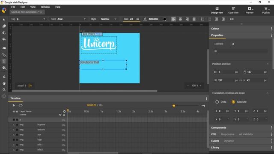274x154 pixels.
Task: Expand the Library panel
Action: 215,148
